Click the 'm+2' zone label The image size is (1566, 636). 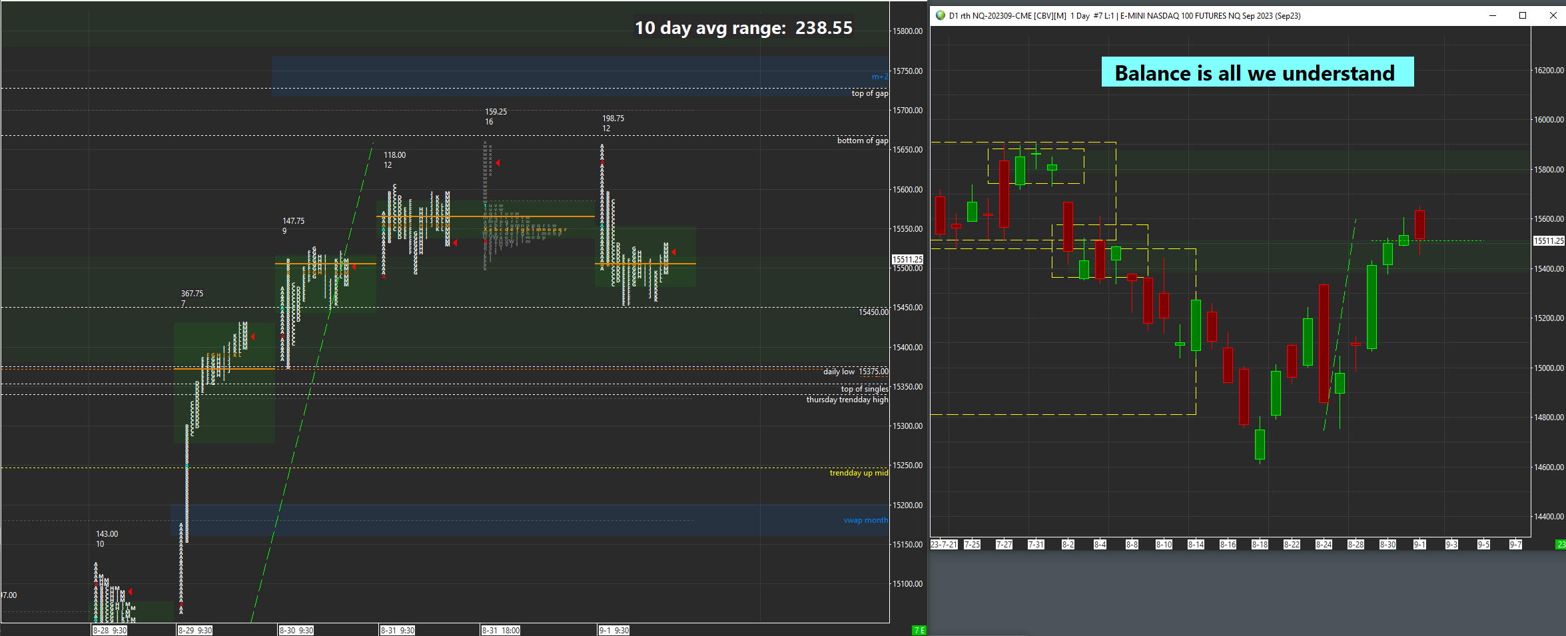[880, 77]
